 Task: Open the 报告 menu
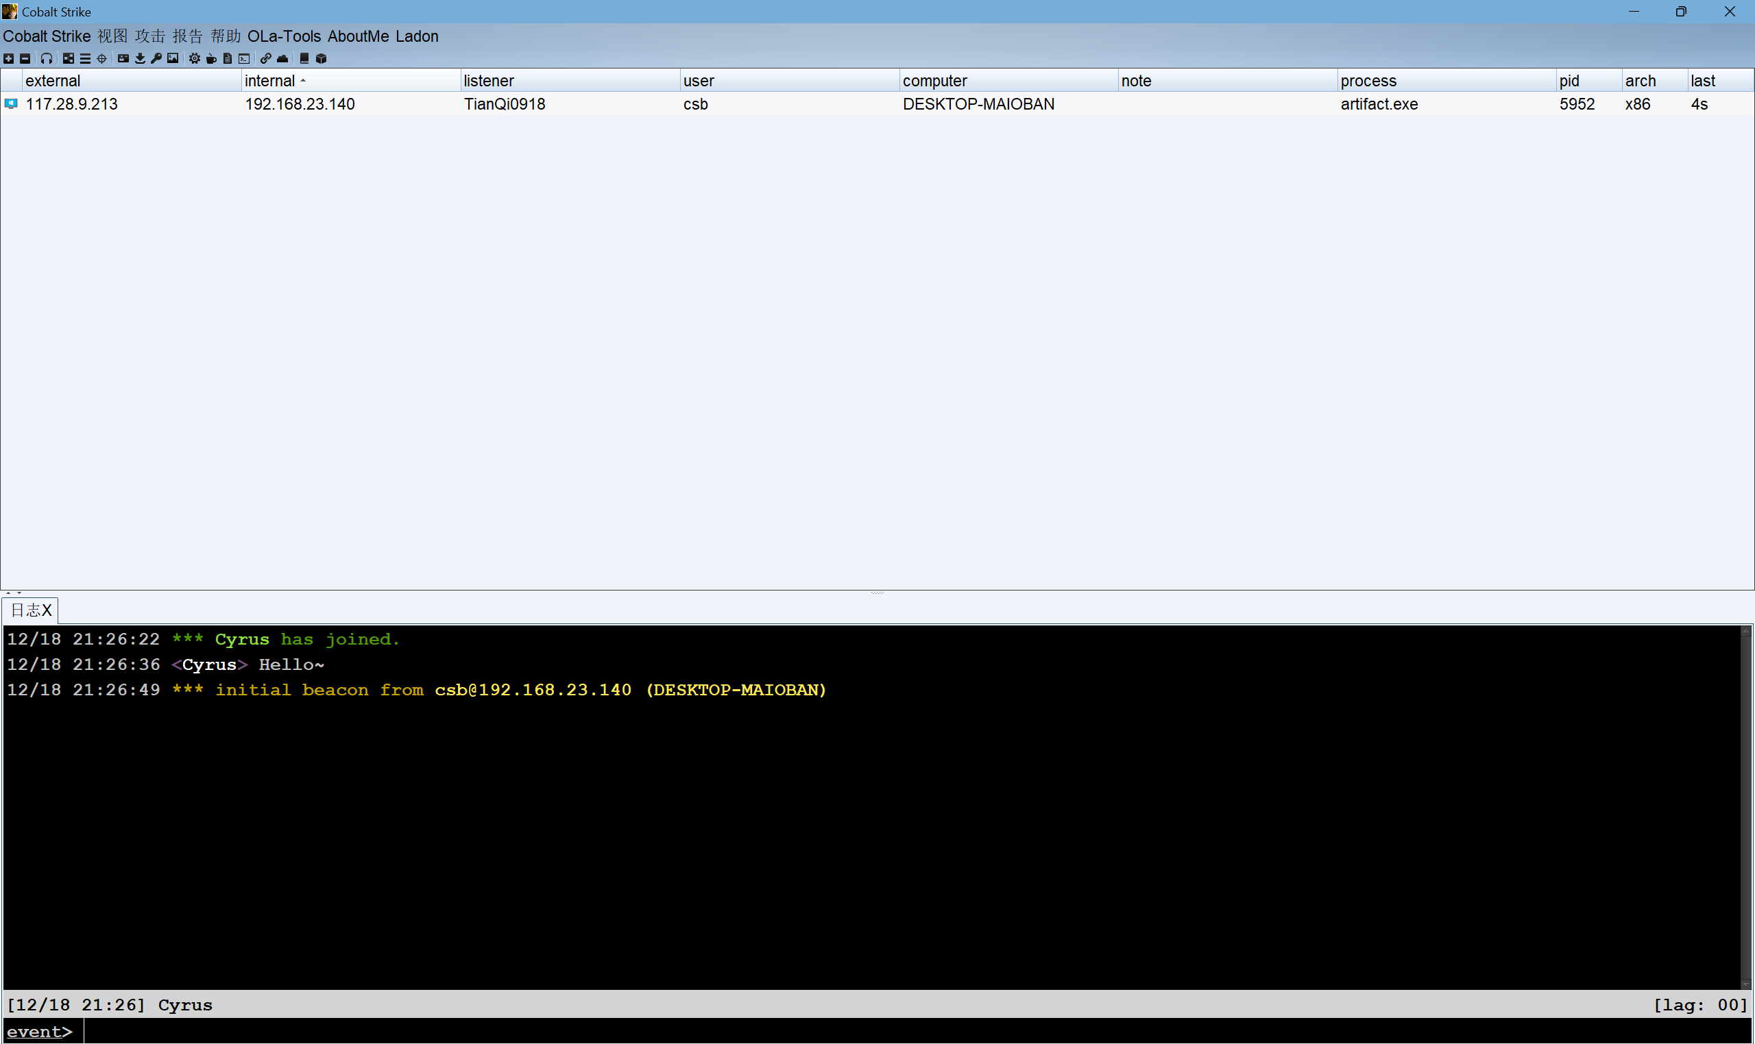(x=188, y=36)
